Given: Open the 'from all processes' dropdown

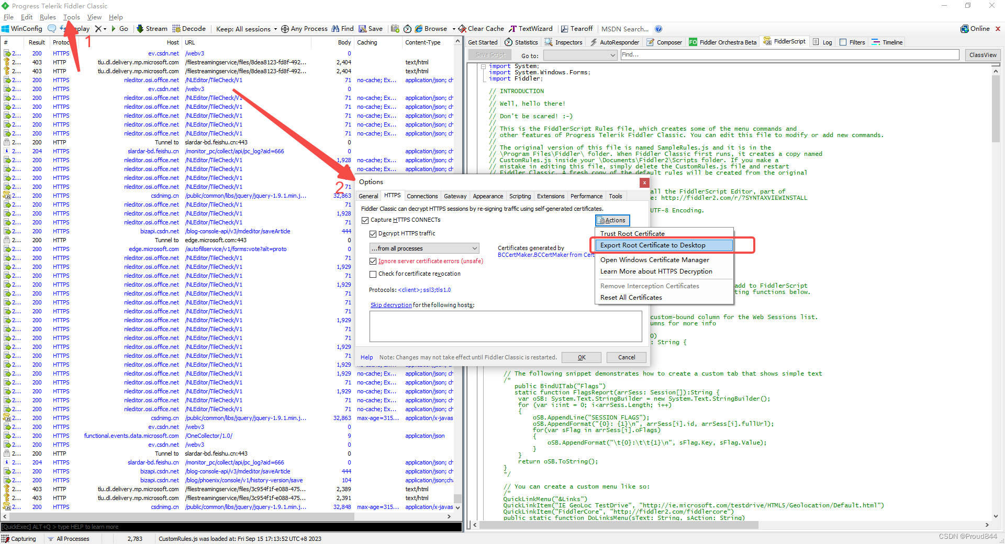Looking at the screenshot, I should [424, 248].
